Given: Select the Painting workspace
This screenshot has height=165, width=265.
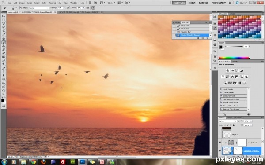Looking at the screenshot, I should (204, 3).
